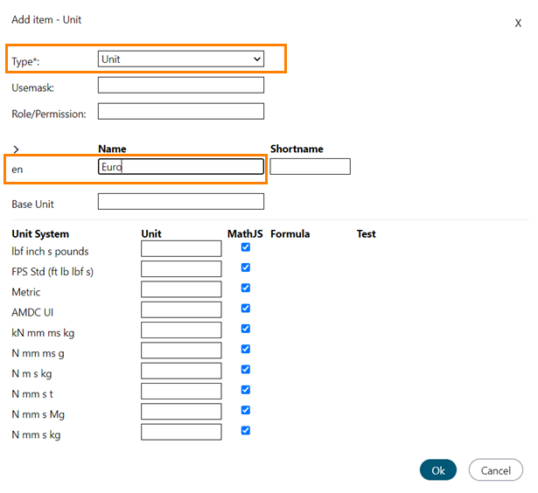Toggle the AMDC UI MathJS checkbox
538x493 pixels.
click(246, 309)
